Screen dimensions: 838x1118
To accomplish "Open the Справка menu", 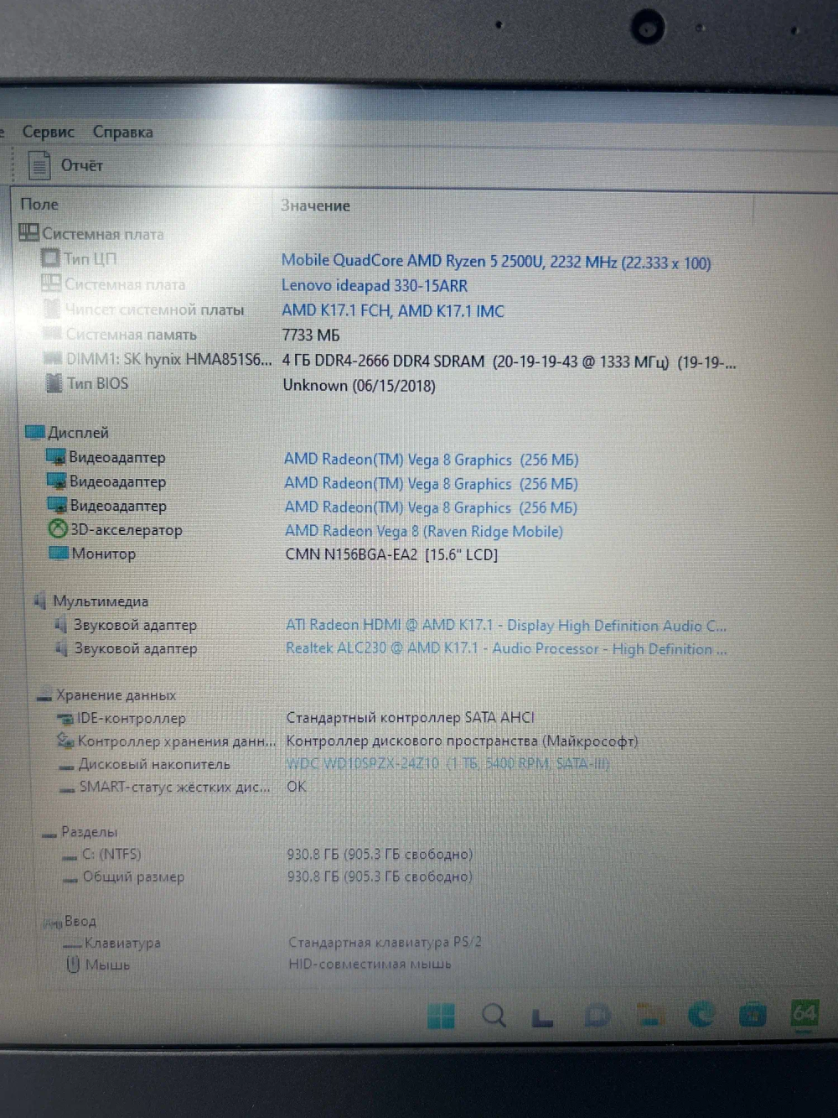I will click(122, 133).
